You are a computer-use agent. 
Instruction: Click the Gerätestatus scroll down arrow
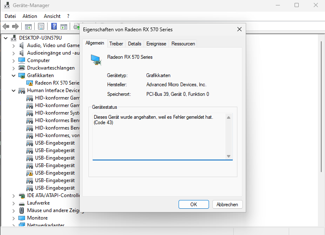click(x=229, y=156)
